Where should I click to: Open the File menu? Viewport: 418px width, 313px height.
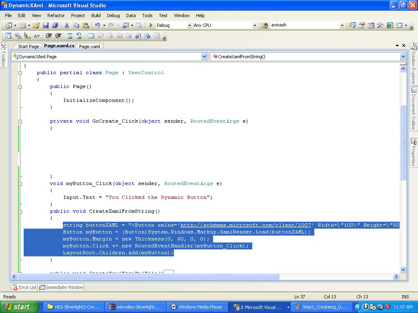(x=8, y=15)
